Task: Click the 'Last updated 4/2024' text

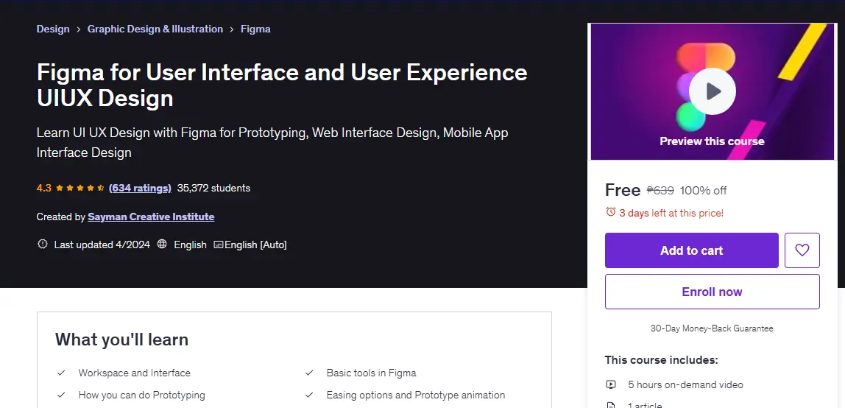Action: point(102,245)
